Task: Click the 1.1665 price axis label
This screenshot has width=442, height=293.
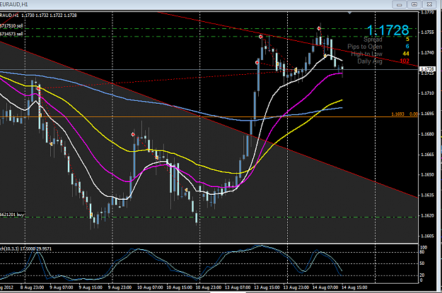Action: point(427,155)
